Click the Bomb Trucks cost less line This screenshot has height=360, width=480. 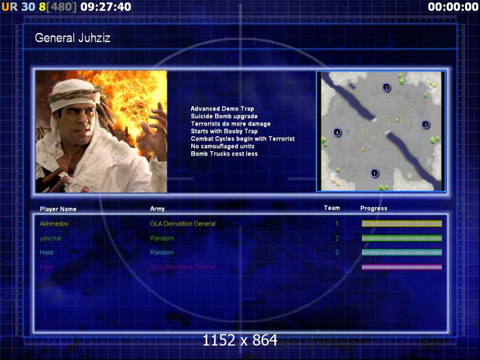(x=224, y=154)
